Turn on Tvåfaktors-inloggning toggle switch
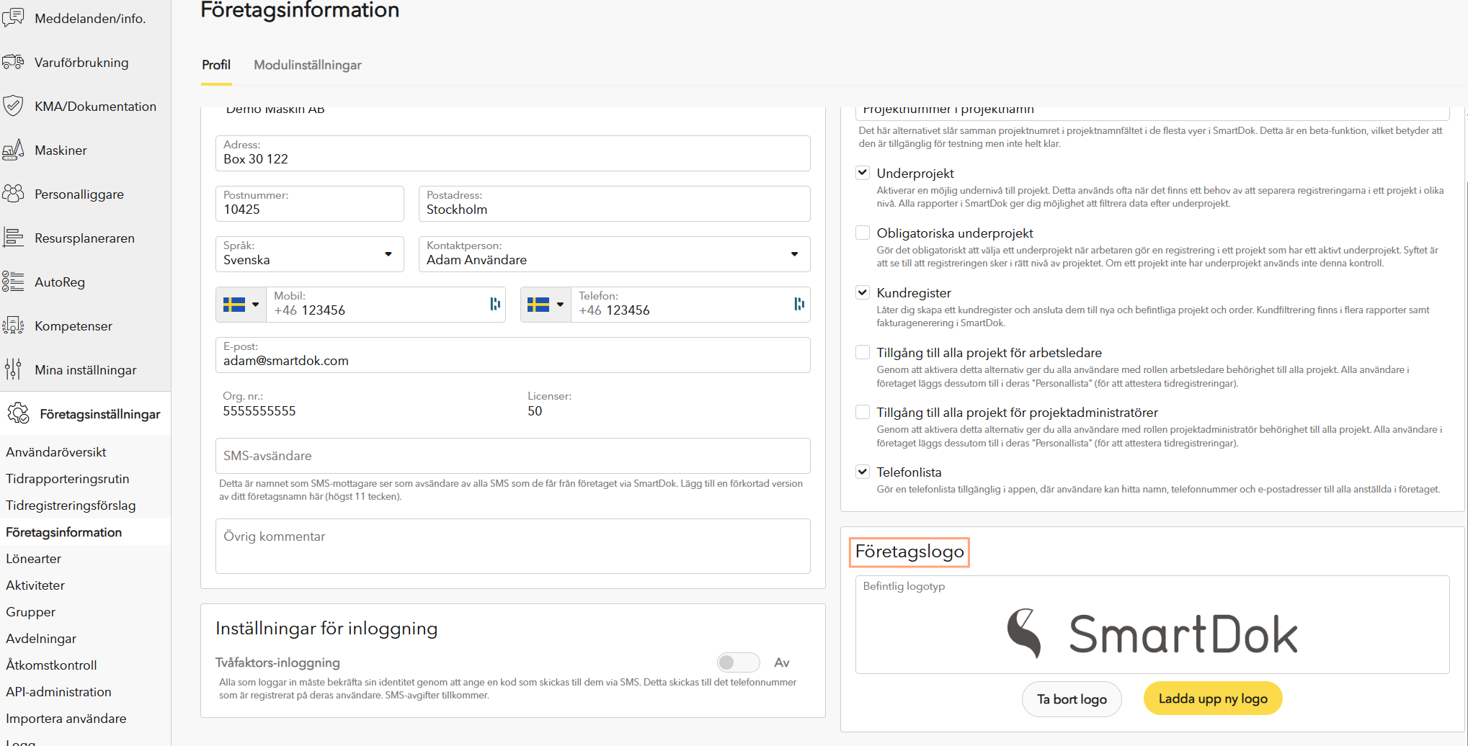1468x746 pixels. [738, 662]
